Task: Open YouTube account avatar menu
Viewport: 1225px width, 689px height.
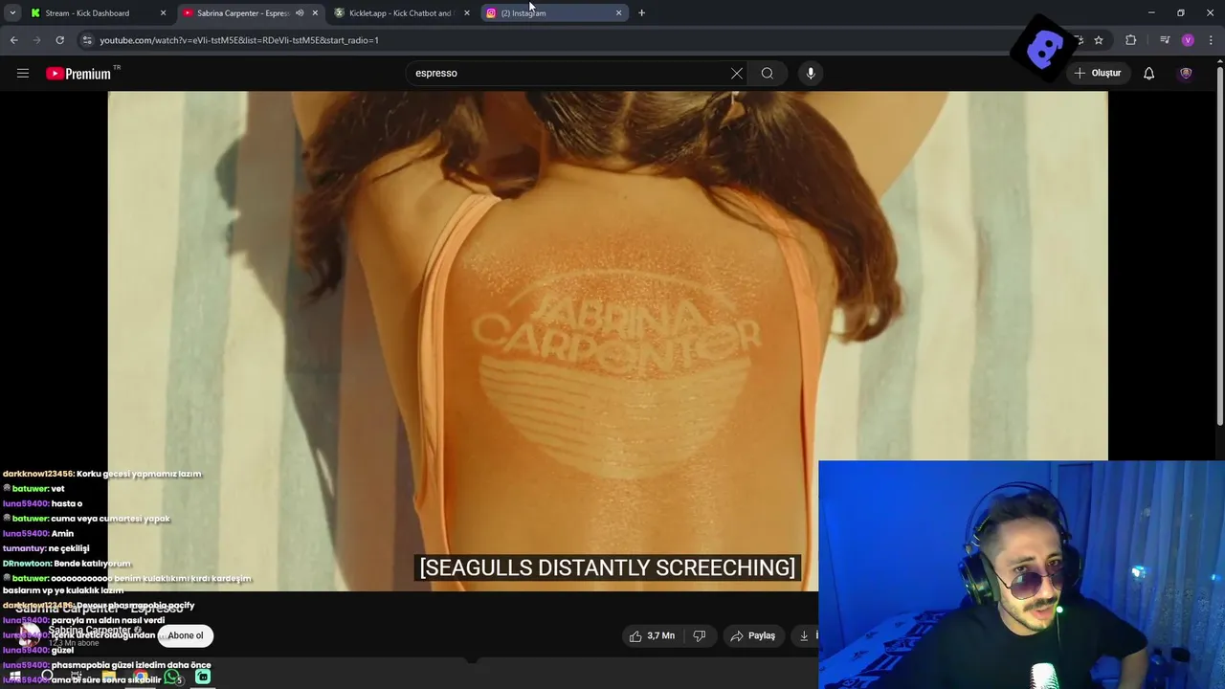Action: point(1186,73)
